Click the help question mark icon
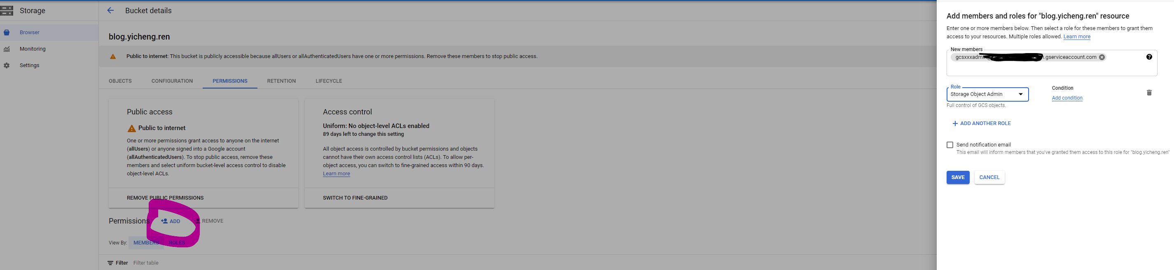 1149,57
